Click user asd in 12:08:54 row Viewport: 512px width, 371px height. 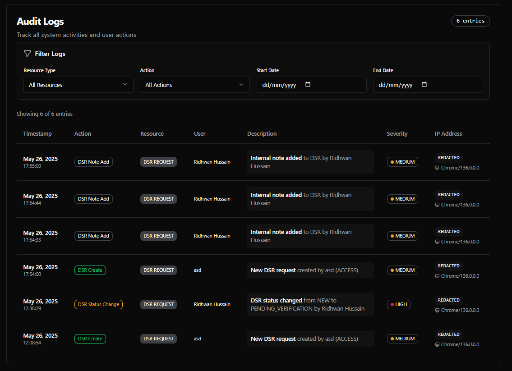[x=198, y=339]
